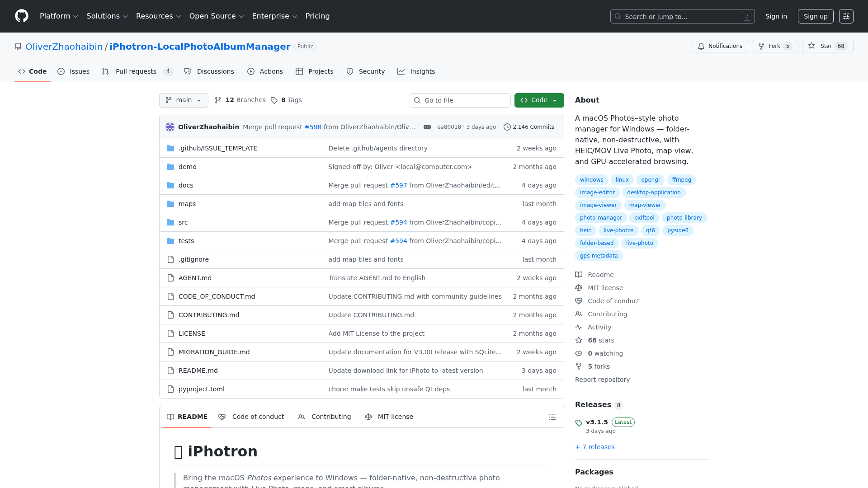Open README outline list icon

552,417
